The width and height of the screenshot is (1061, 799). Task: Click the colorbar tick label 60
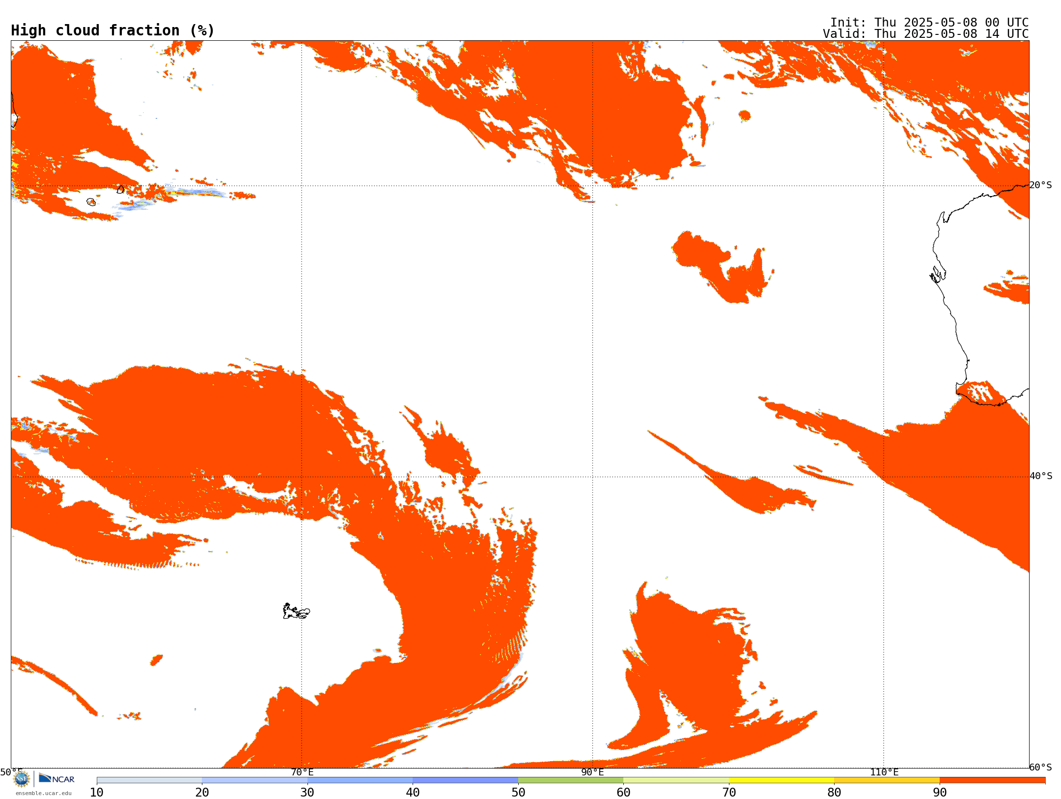coord(623,793)
